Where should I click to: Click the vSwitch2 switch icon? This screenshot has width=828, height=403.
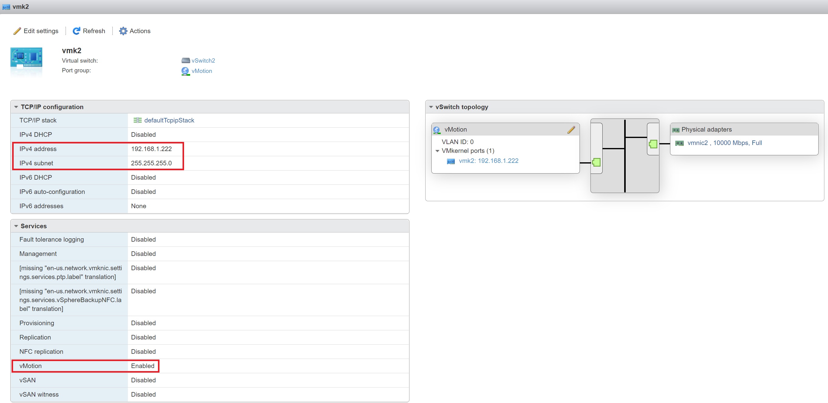(186, 60)
